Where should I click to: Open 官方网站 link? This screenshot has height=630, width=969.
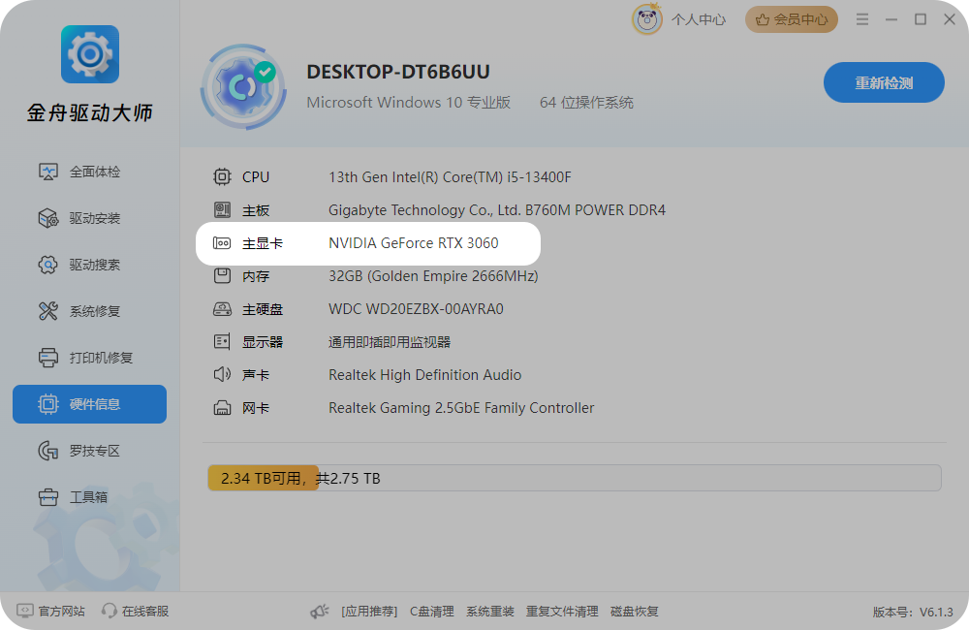50,611
